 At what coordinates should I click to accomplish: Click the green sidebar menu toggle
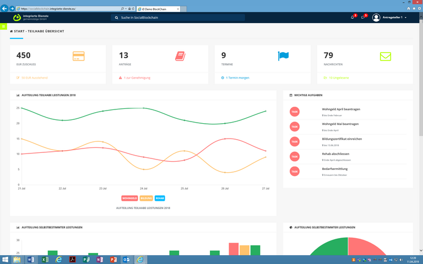(4, 26)
